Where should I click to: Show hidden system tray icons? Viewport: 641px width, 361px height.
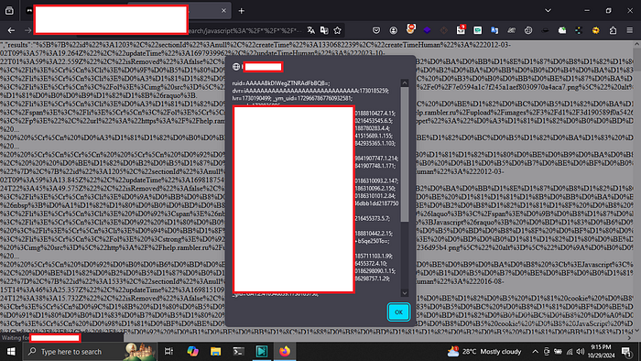(x=535, y=352)
